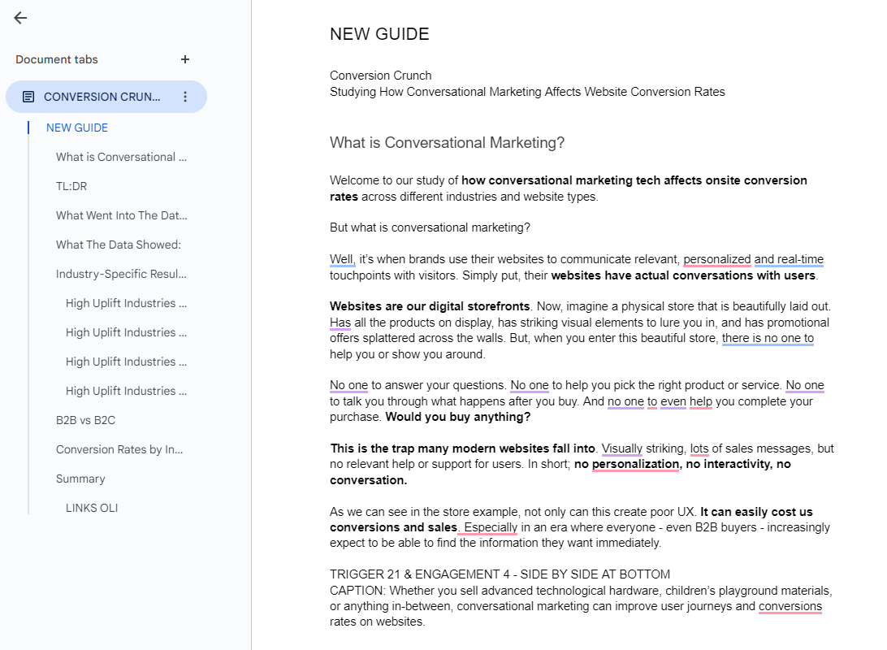Jump to What The Data Showed section
Viewport: 887px width, 650px height.
(x=119, y=245)
